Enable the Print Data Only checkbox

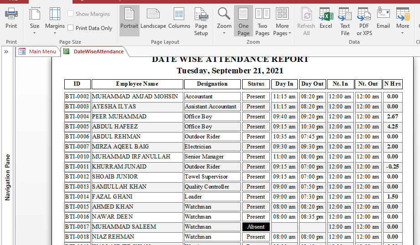(x=70, y=28)
